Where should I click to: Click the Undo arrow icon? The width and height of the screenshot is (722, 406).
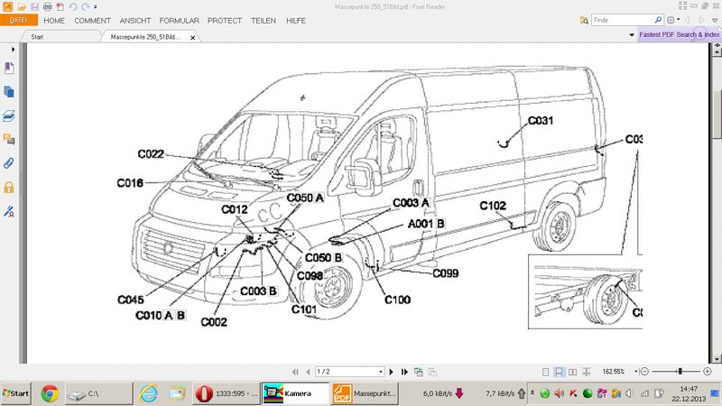point(72,6)
